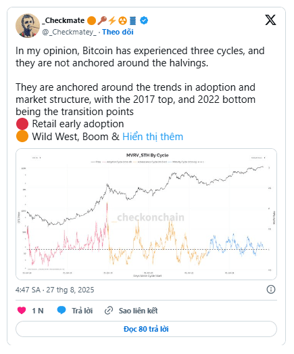Follow via the Theo dõi link

point(118,32)
